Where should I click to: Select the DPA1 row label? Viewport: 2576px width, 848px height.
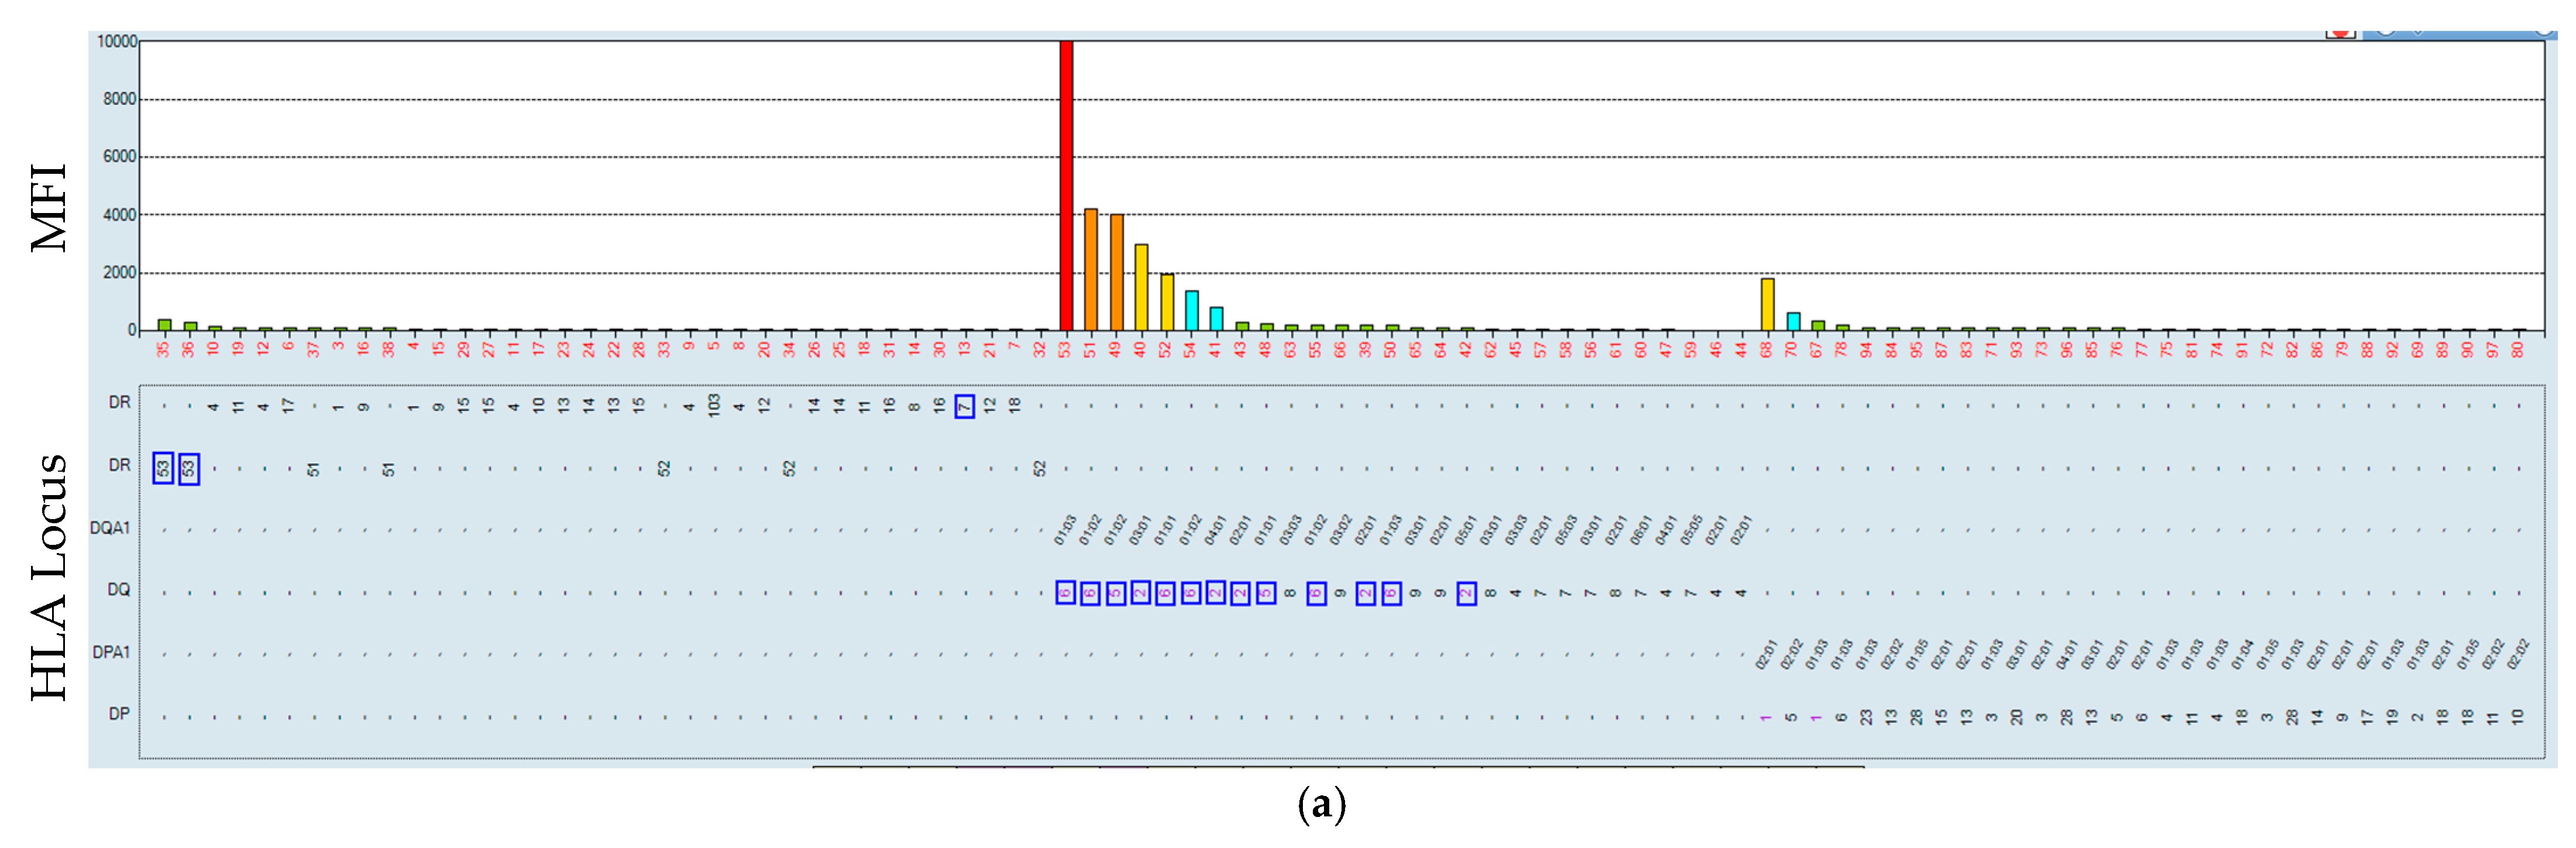click(x=111, y=652)
